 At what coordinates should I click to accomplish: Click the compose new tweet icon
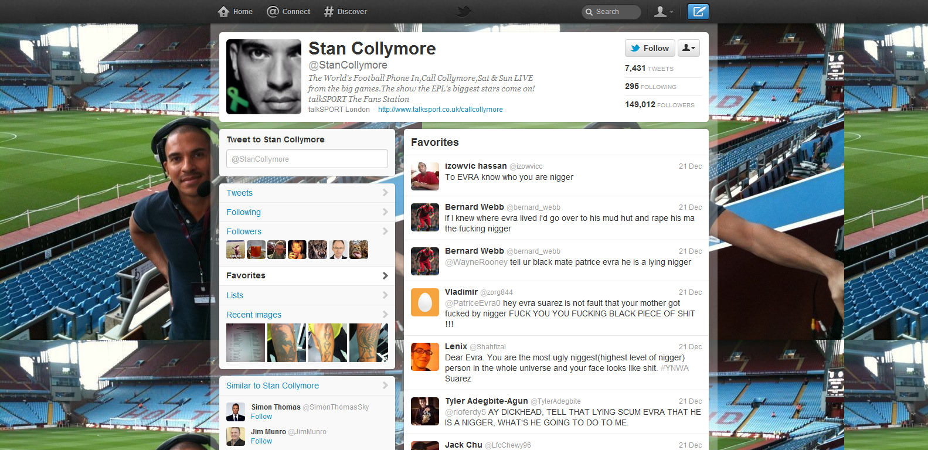698,12
